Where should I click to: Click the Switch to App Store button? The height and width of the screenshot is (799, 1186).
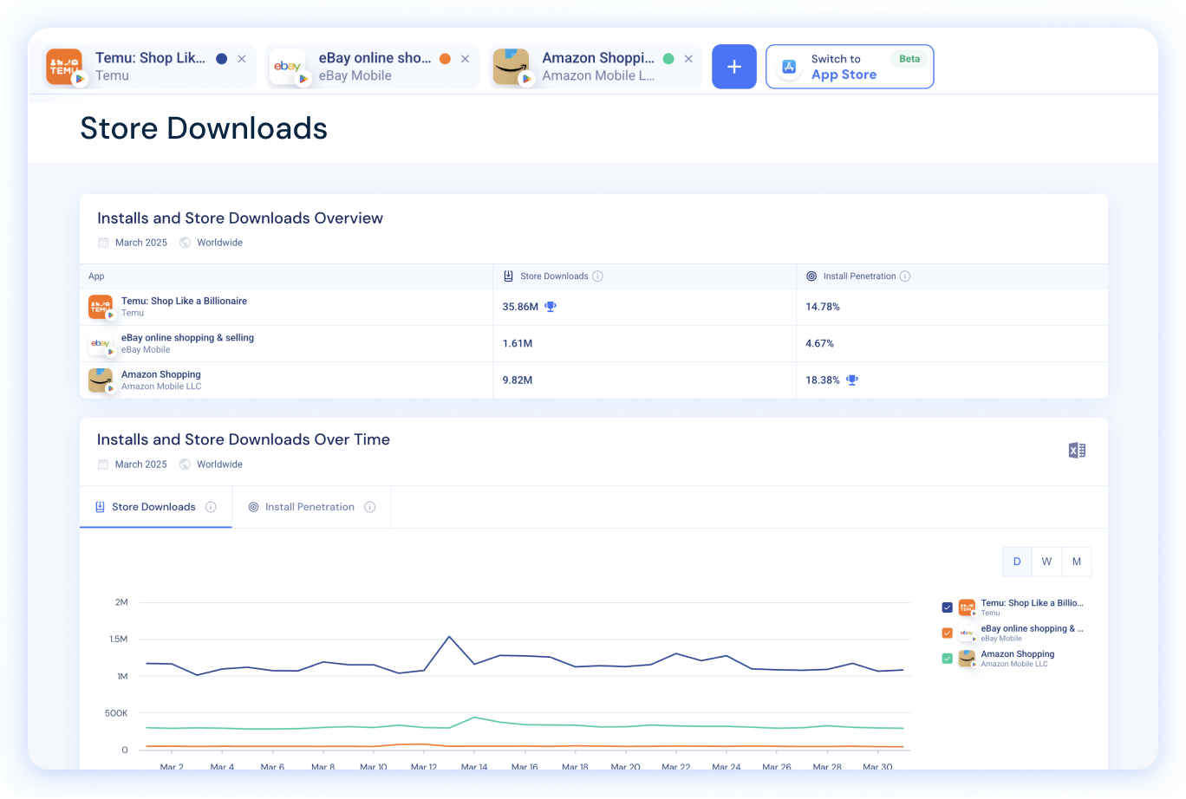click(x=850, y=66)
